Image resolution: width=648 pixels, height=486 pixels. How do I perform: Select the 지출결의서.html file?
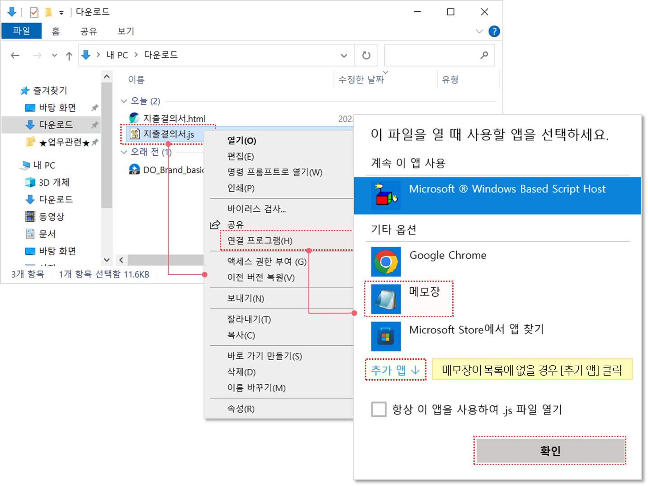(x=174, y=119)
